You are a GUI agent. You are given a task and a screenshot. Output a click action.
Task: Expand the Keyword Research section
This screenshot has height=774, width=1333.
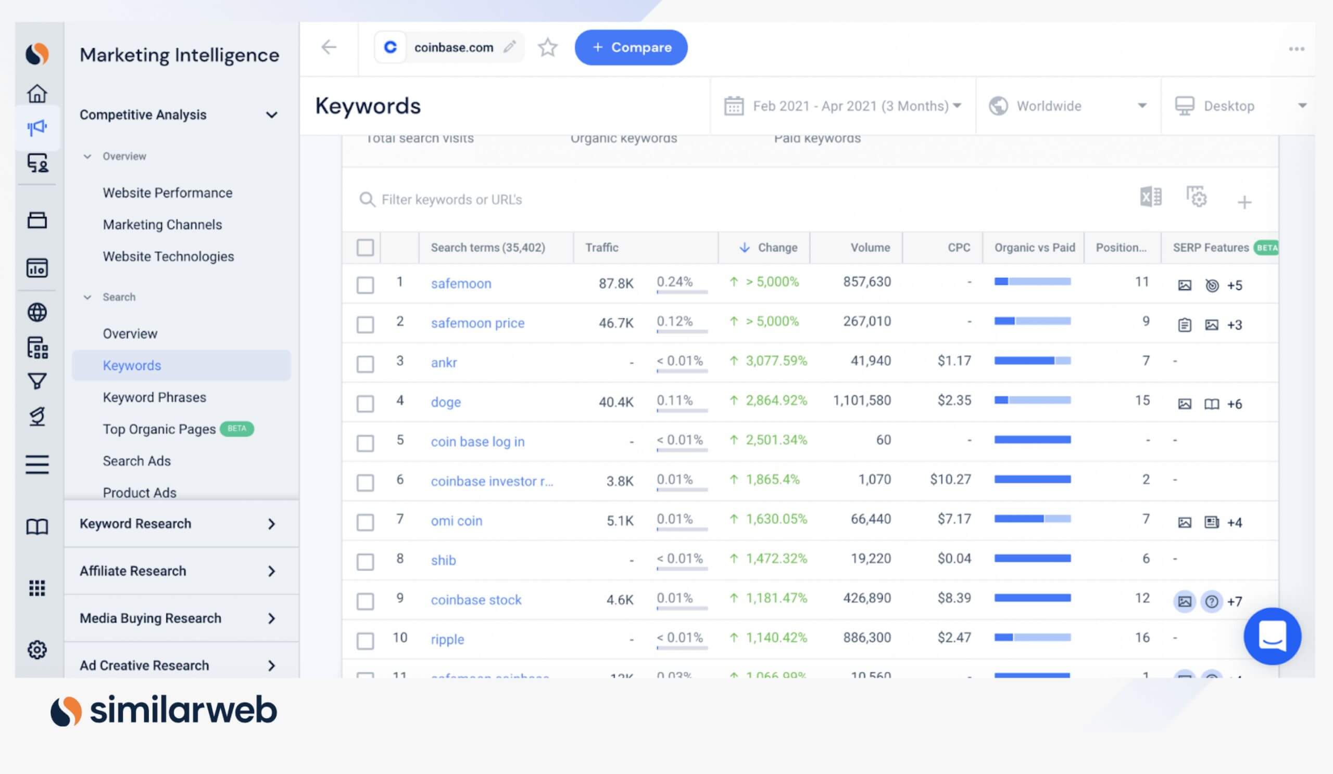(x=135, y=524)
